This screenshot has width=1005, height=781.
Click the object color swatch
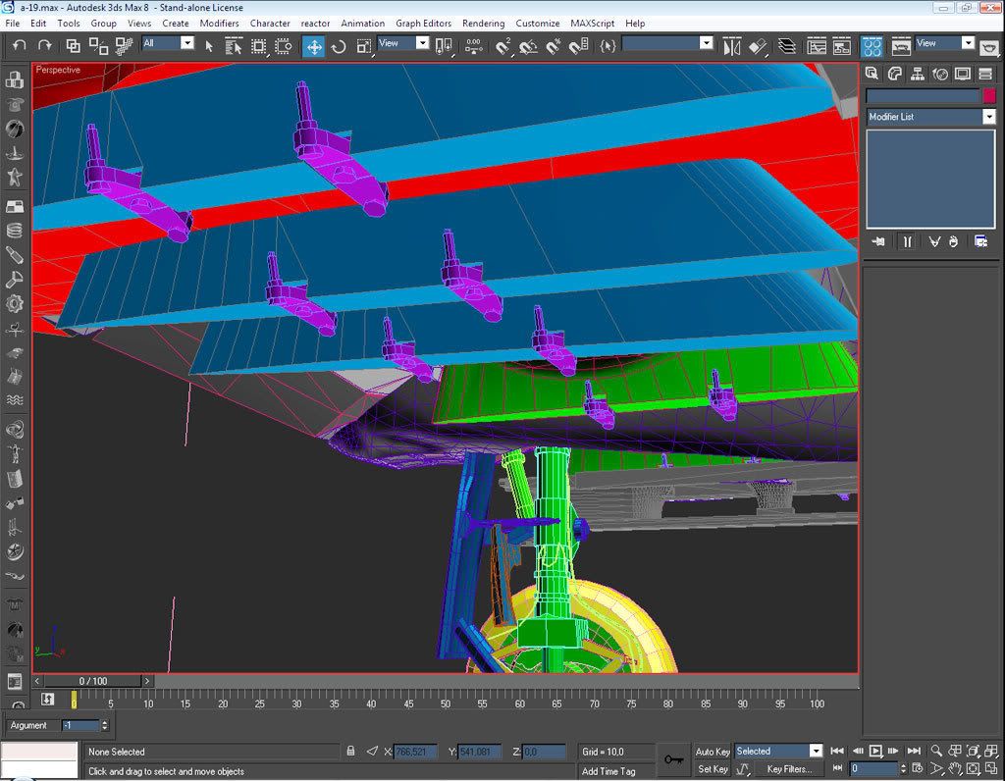(988, 95)
